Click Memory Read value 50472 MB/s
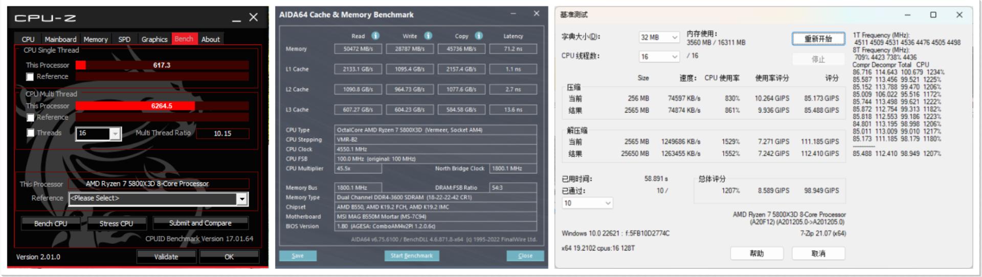This screenshot has height=277, width=982. point(358,49)
